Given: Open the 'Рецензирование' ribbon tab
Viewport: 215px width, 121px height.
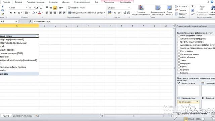Looking at the screenshot, I should pos(82,2).
